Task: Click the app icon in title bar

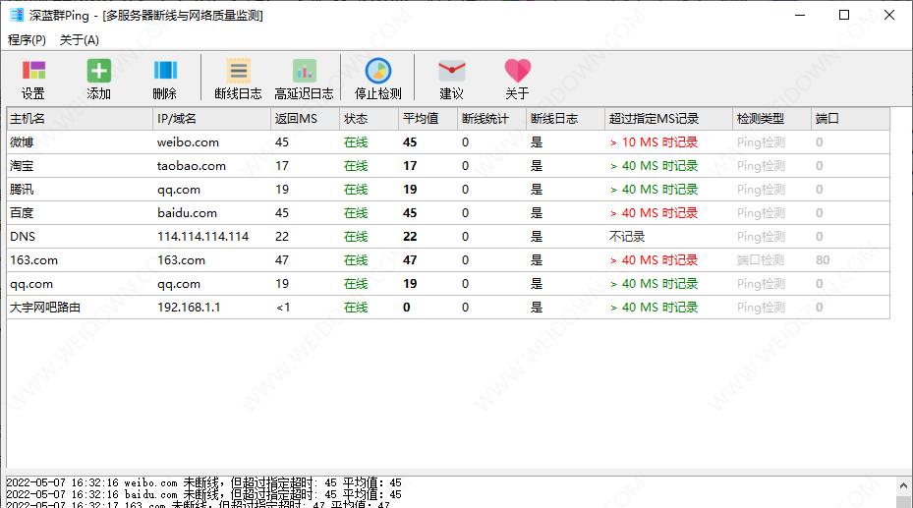Action: [17, 15]
